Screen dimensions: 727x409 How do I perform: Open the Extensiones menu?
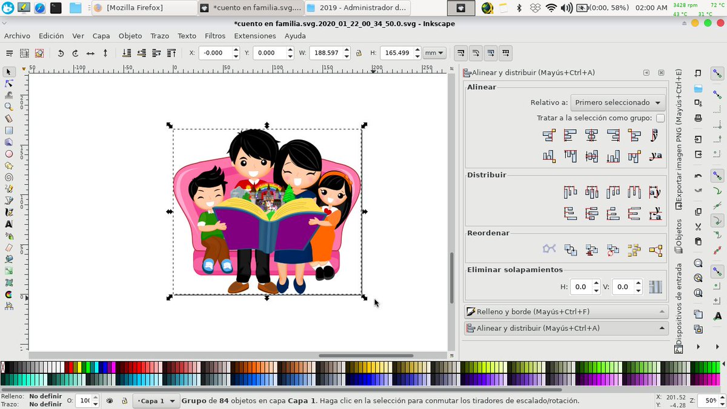pos(255,36)
